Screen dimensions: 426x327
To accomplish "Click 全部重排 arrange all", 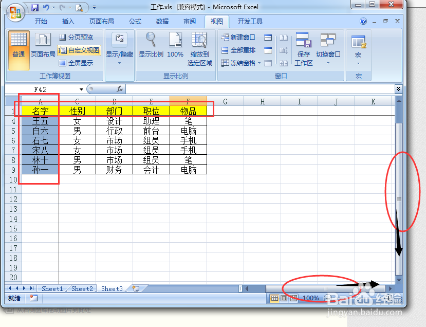I will [x=238, y=50].
